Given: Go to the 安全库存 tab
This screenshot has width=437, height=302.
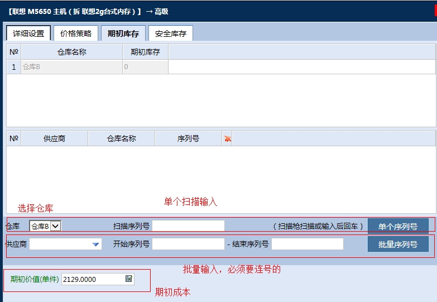Looking at the screenshot, I should (x=171, y=33).
